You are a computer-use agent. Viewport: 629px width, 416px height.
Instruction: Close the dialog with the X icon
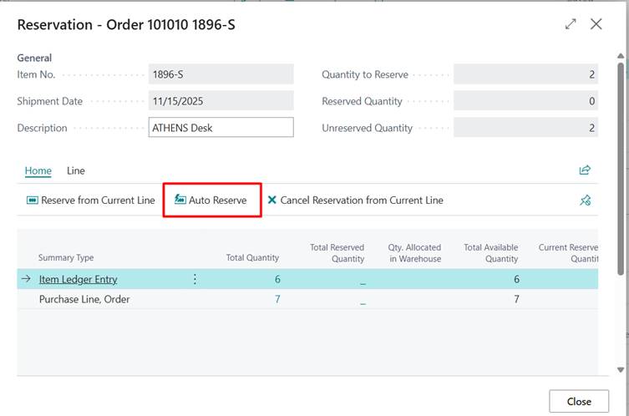[596, 24]
